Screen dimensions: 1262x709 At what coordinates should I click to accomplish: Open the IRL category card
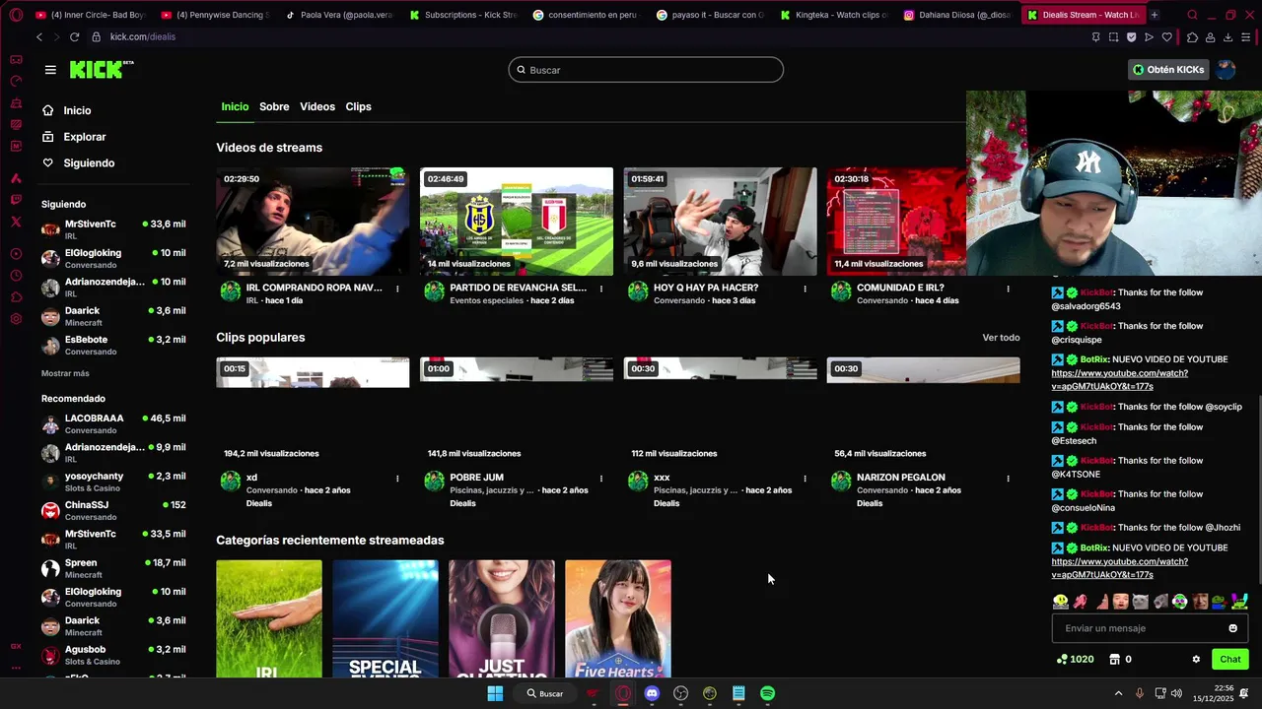269,618
